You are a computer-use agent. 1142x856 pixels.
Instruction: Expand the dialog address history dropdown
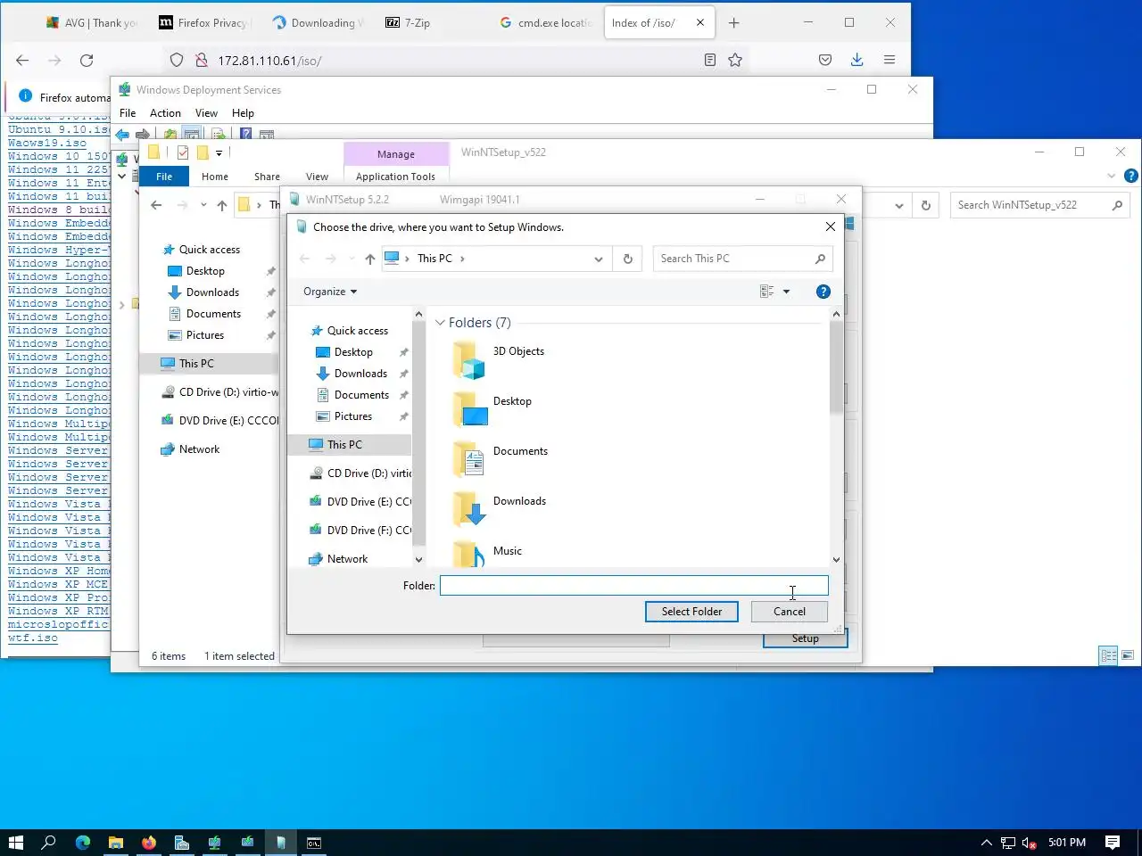point(599,259)
